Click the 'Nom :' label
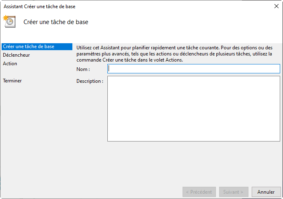The width and height of the screenshot is (283, 199). coord(83,69)
